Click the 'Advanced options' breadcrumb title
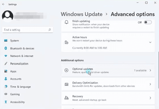The width and height of the screenshot is (159, 109). (133, 14)
